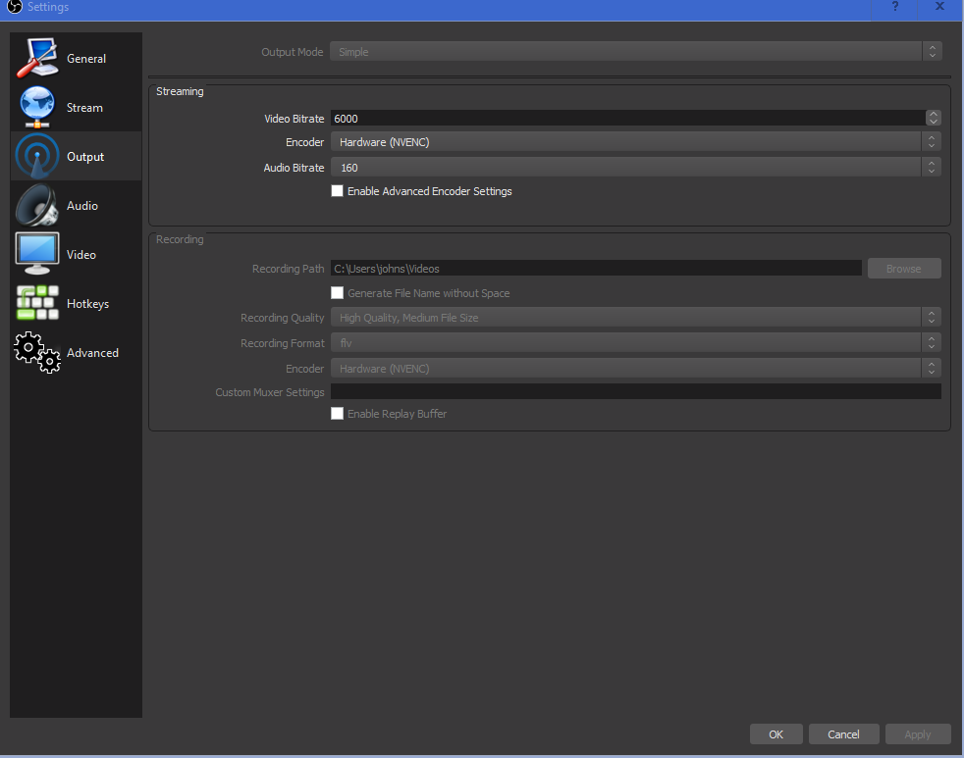
Task: Open the Audio Bitrate dropdown
Action: point(636,167)
